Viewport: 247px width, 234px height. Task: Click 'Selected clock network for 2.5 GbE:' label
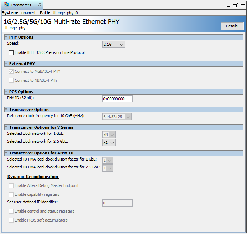37,141
